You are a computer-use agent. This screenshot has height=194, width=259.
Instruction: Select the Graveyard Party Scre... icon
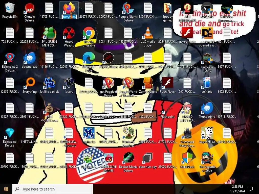(x=187, y=133)
